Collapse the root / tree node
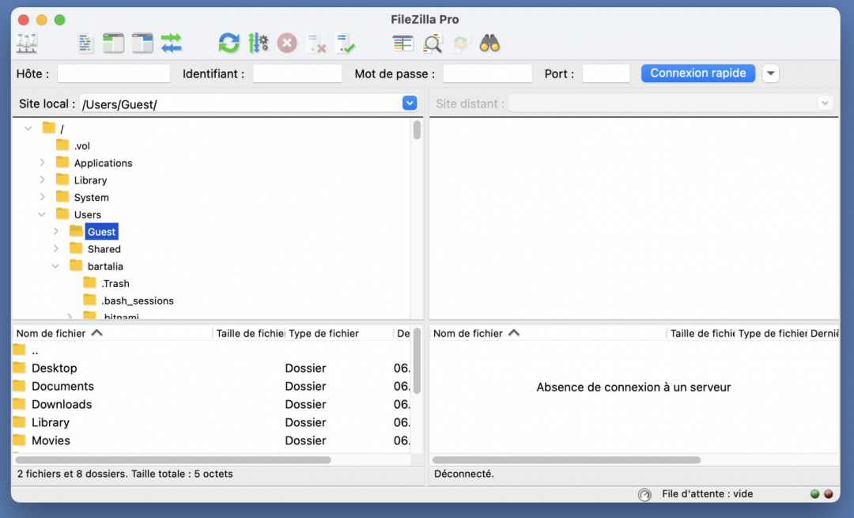The image size is (854, 518). [28, 129]
